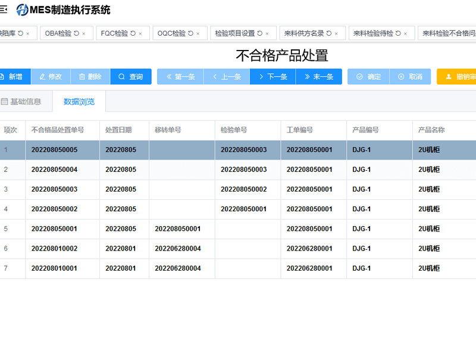
Task: Refresh the 检验项目设置 tab
Action: (x=260, y=33)
